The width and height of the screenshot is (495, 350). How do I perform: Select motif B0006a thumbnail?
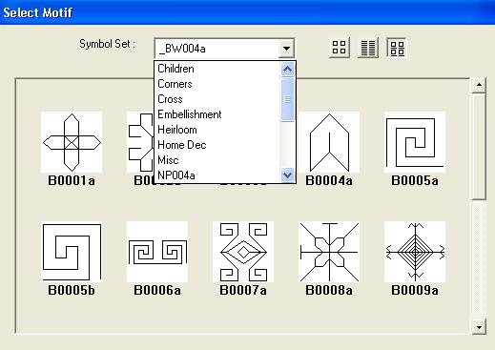click(157, 252)
